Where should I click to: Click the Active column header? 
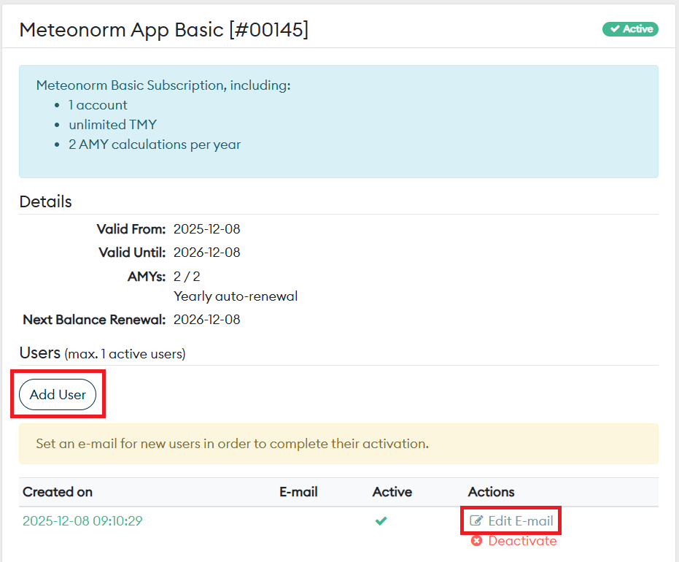(392, 492)
